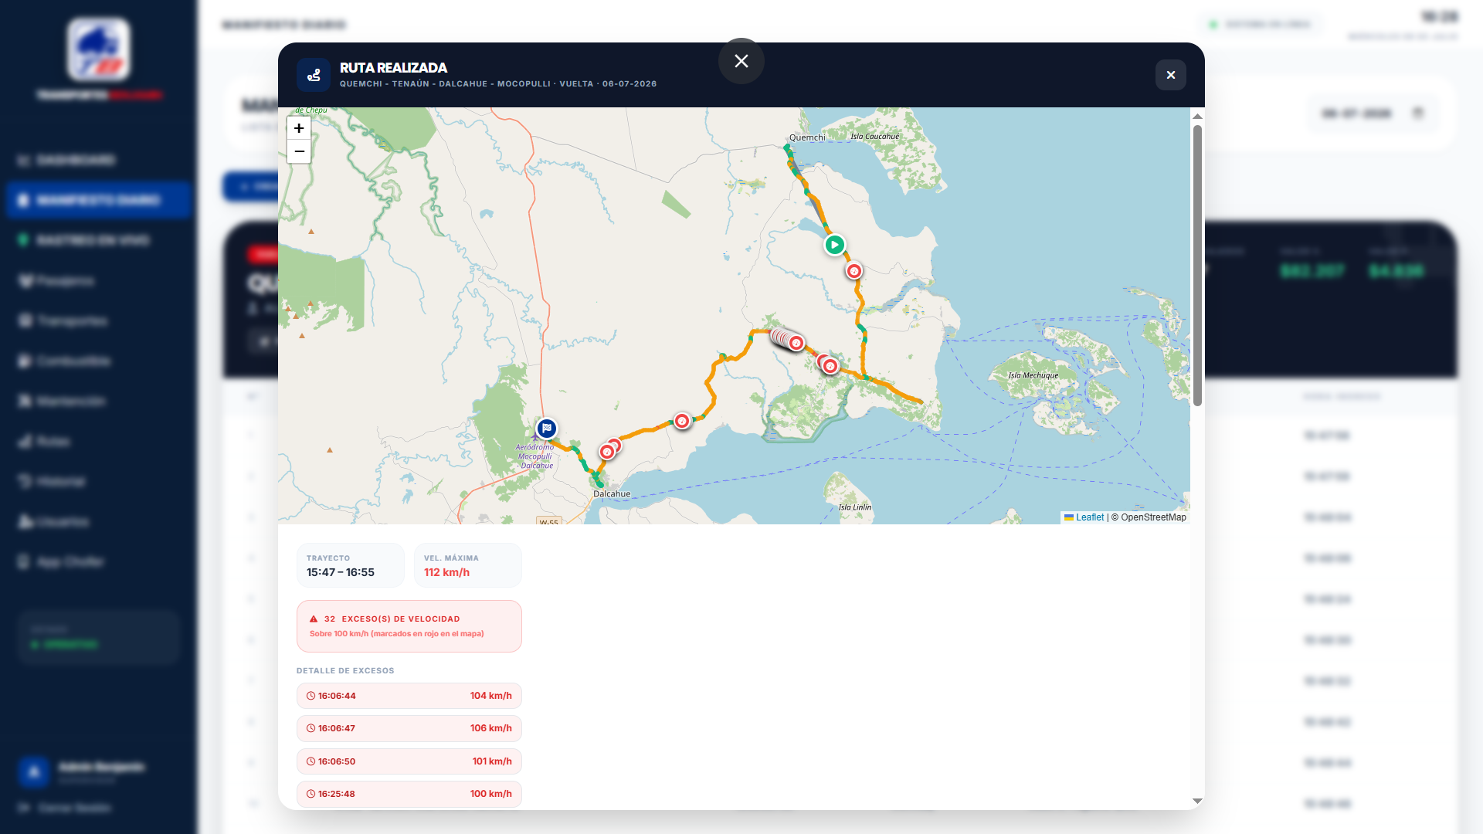Click the Detalle de Excesos heading
This screenshot has height=834, width=1483.
pos(345,670)
